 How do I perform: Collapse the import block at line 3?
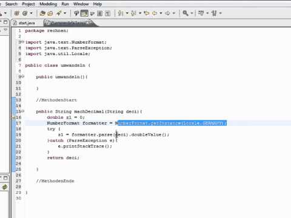pyautogui.click(x=23, y=42)
